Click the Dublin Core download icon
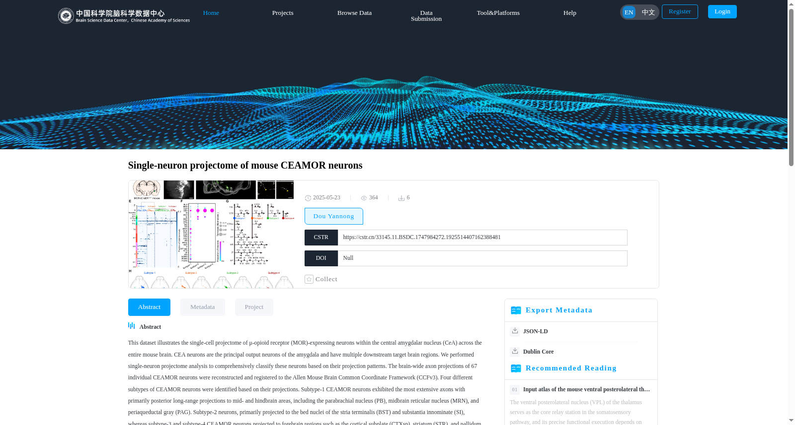 click(515, 351)
